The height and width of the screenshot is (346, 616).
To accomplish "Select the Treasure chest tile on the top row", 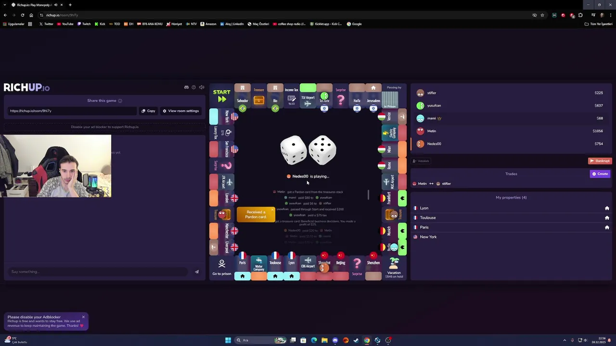I will click(259, 97).
